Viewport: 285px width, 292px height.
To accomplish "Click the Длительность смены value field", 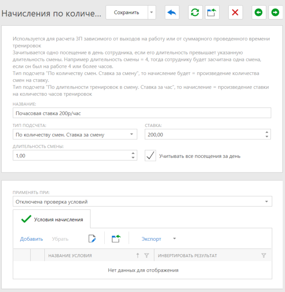I will [72, 155].
